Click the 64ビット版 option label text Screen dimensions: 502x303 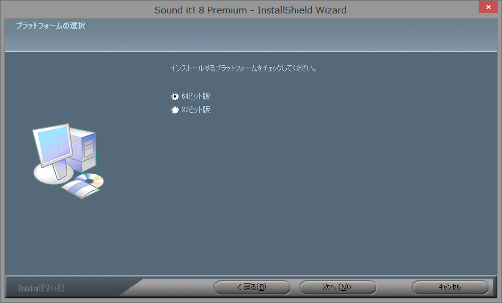pos(196,96)
